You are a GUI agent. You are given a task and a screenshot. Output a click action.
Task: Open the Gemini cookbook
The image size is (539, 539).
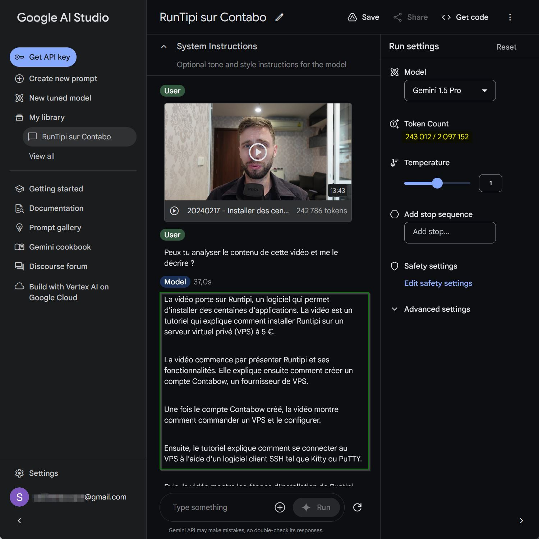coord(60,247)
